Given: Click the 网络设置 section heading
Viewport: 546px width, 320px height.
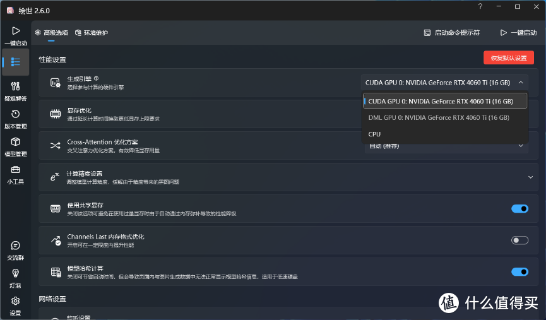Looking at the screenshot, I should click(52, 299).
